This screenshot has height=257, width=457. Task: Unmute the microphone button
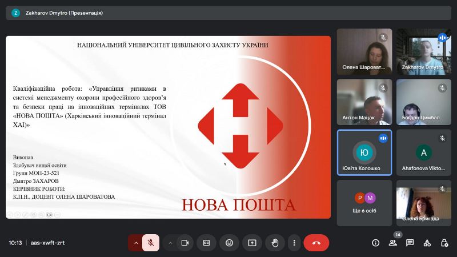151,243
